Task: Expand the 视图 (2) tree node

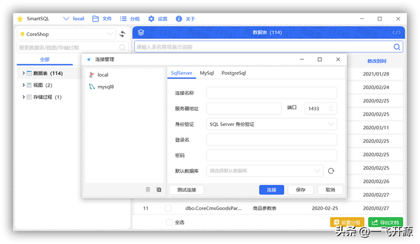Action: coord(24,85)
